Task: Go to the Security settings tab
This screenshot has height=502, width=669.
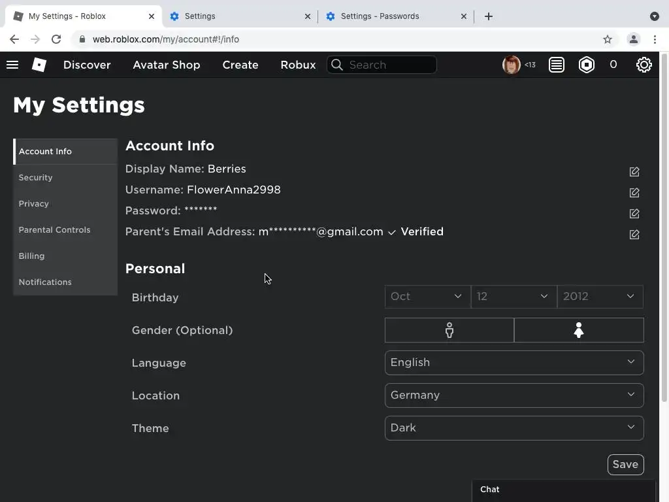Action: 36,178
